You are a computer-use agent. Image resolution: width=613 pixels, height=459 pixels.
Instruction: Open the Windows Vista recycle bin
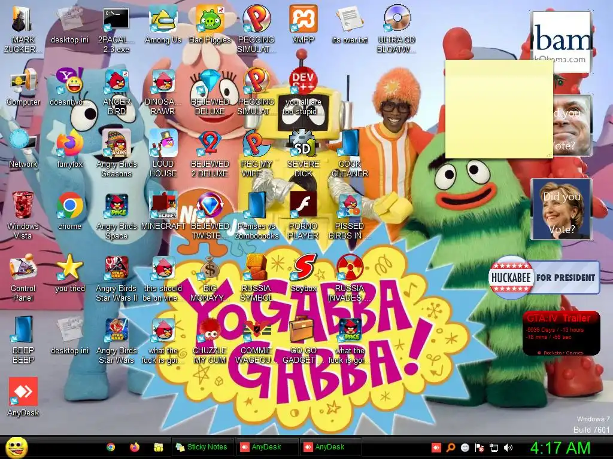click(x=23, y=214)
